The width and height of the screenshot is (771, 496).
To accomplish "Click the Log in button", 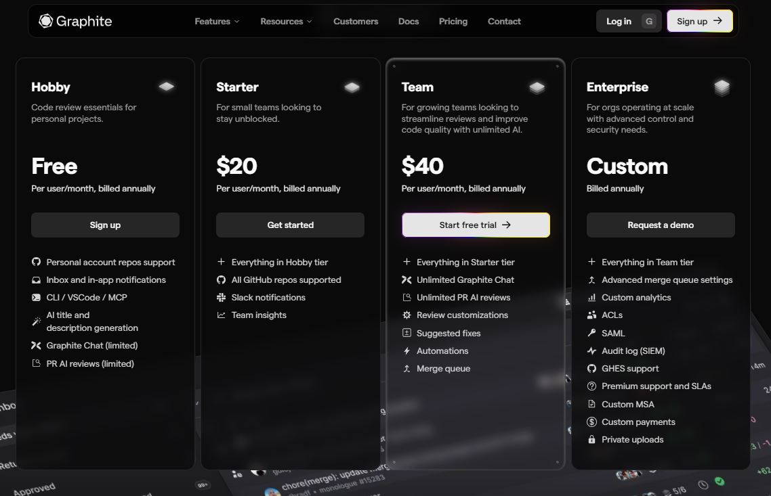I will coord(619,22).
